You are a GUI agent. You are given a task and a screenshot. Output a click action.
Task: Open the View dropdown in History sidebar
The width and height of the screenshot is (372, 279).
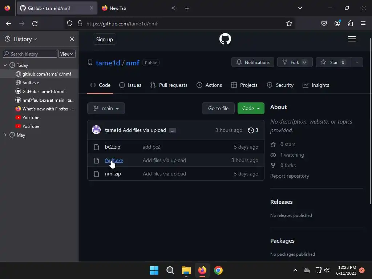tap(67, 54)
